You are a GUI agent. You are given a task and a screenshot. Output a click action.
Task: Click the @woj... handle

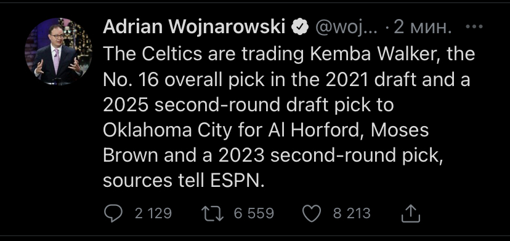pyautogui.click(x=346, y=28)
